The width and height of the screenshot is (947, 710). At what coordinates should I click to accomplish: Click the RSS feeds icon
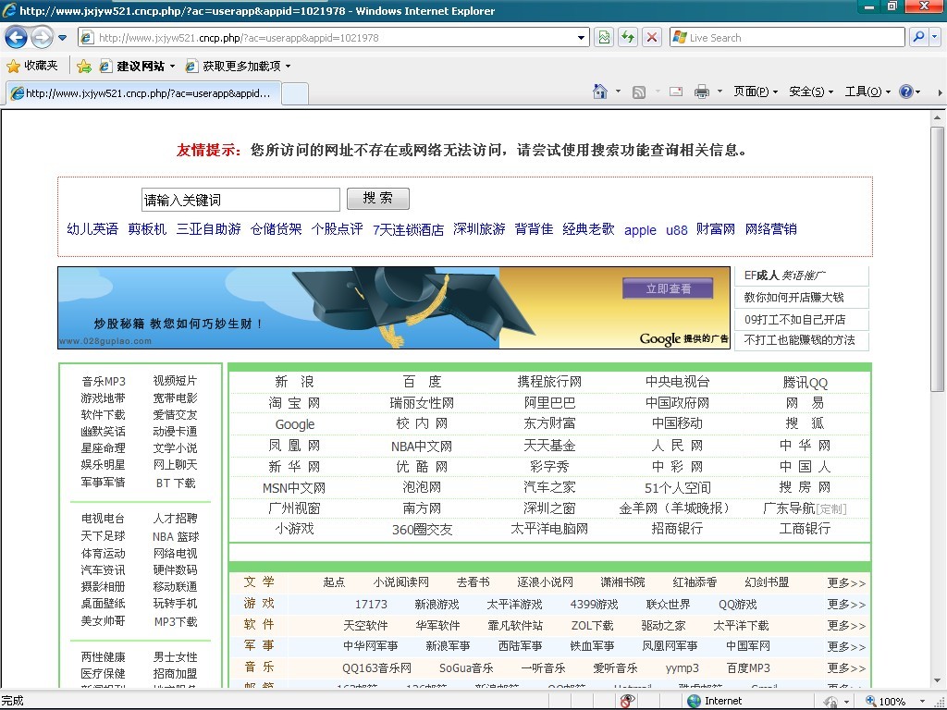pos(639,92)
